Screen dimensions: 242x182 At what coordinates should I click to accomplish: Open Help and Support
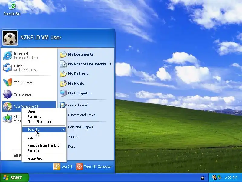[80, 127]
